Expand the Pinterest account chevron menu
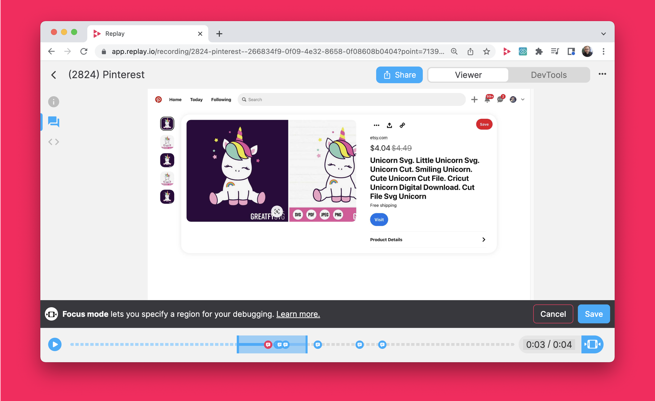The image size is (655, 401). [523, 100]
